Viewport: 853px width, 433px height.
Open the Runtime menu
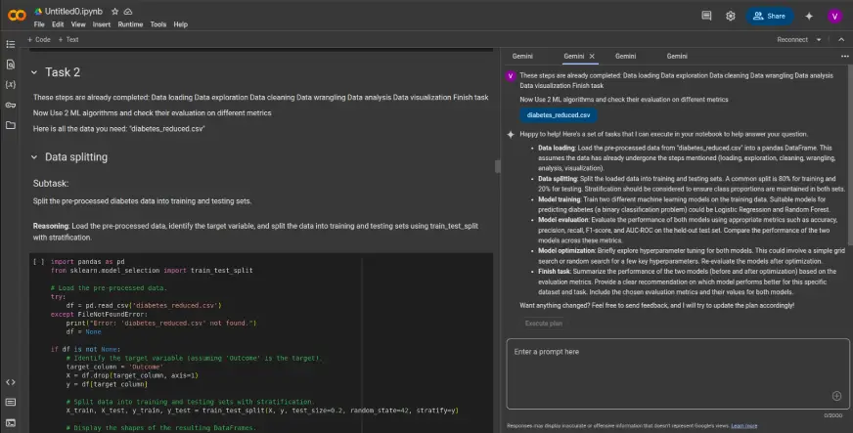(x=130, y=23)
